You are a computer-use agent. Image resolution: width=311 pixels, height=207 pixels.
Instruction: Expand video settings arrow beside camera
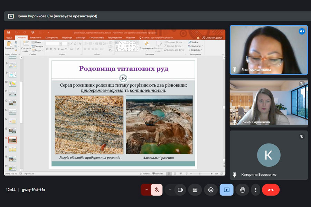point(170,190)
